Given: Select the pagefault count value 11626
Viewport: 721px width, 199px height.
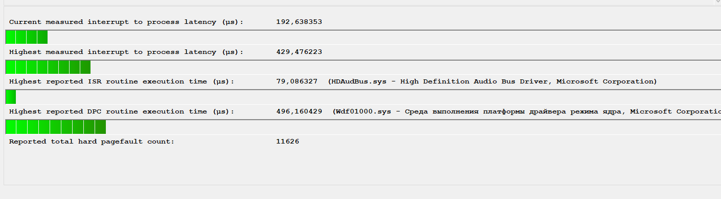Looking at the screenshot, I should click(x=287, y=141).
